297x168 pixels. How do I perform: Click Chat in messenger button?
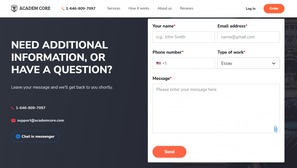point(35,136)
